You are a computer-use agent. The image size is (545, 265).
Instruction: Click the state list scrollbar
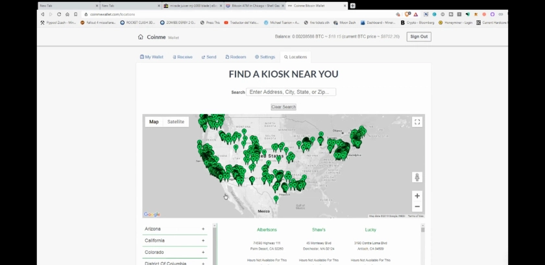[215, 244]
